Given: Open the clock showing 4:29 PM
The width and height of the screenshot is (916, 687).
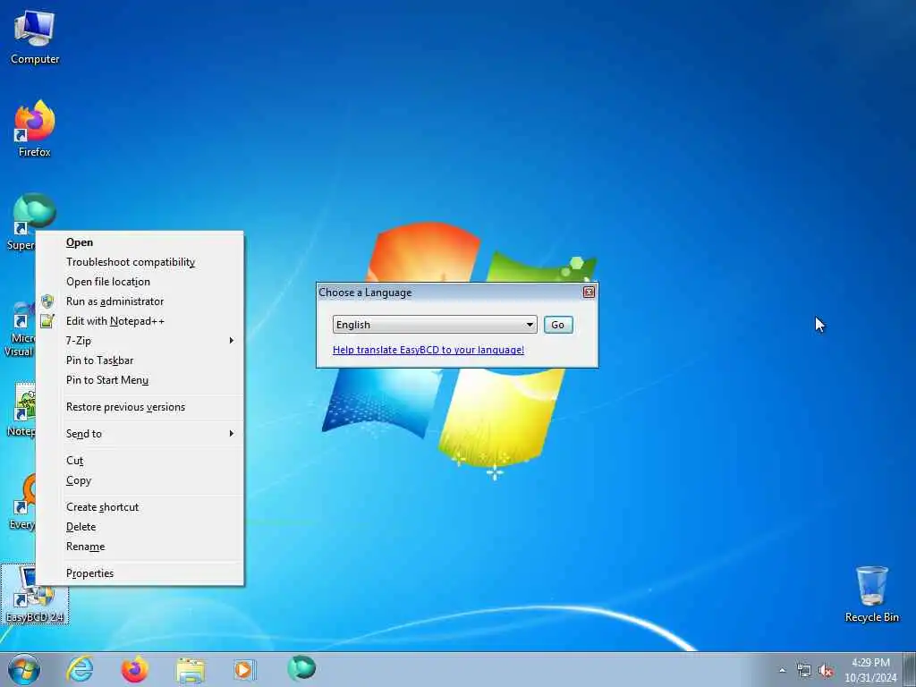Looking at the screenshot, I should 870,669.
